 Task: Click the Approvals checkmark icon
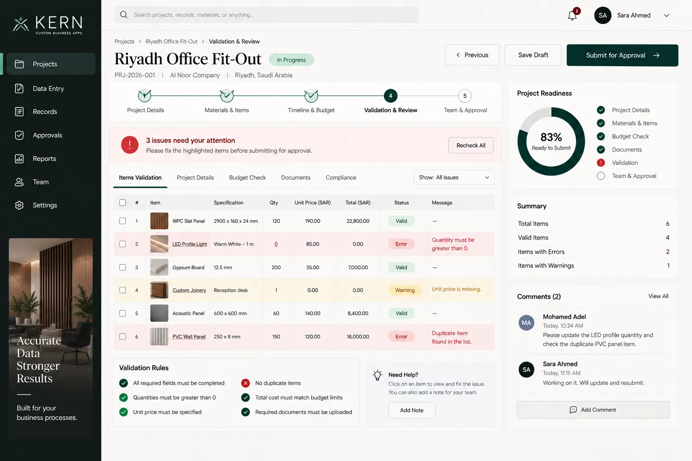(19, 135)
